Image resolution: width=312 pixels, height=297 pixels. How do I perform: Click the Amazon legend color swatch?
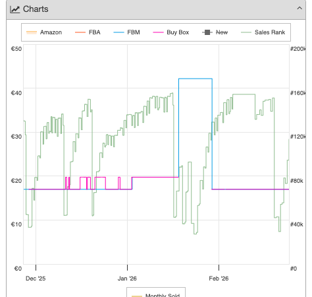tap(32, 32)
